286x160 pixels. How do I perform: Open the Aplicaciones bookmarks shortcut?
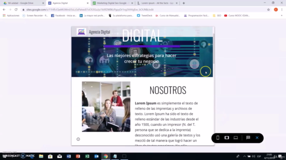point(11,16)
